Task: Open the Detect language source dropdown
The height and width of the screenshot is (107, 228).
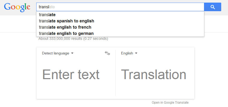Action: coord(56,53)
